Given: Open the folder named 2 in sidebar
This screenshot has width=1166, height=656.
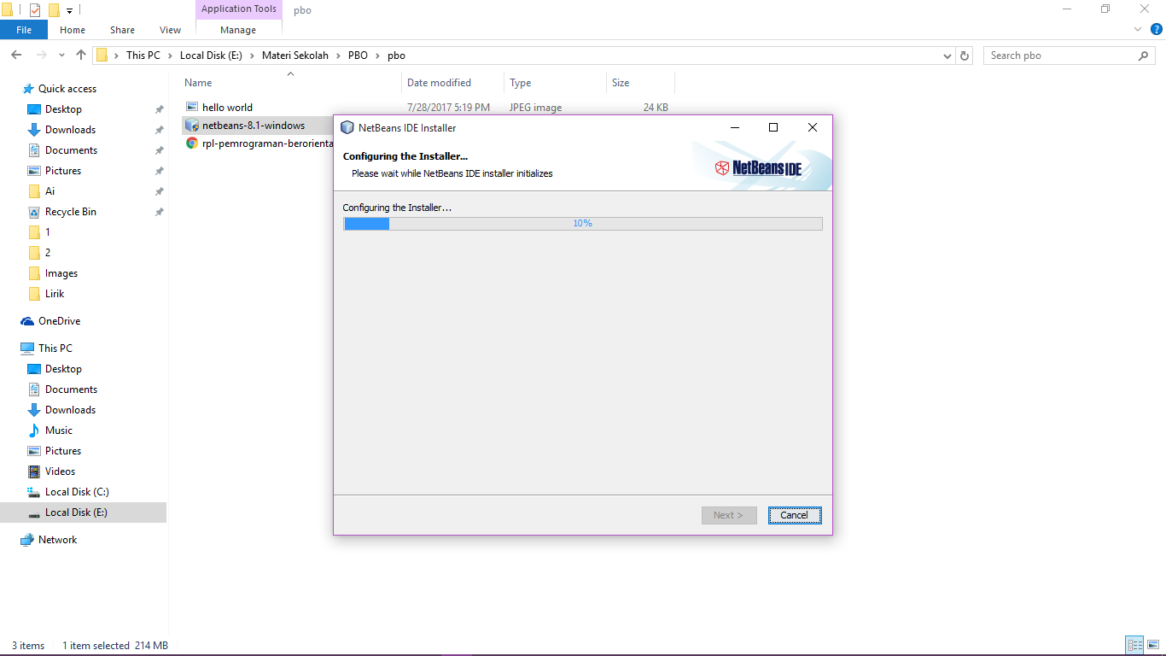Looking at the screenshot, I should point(48,253).
